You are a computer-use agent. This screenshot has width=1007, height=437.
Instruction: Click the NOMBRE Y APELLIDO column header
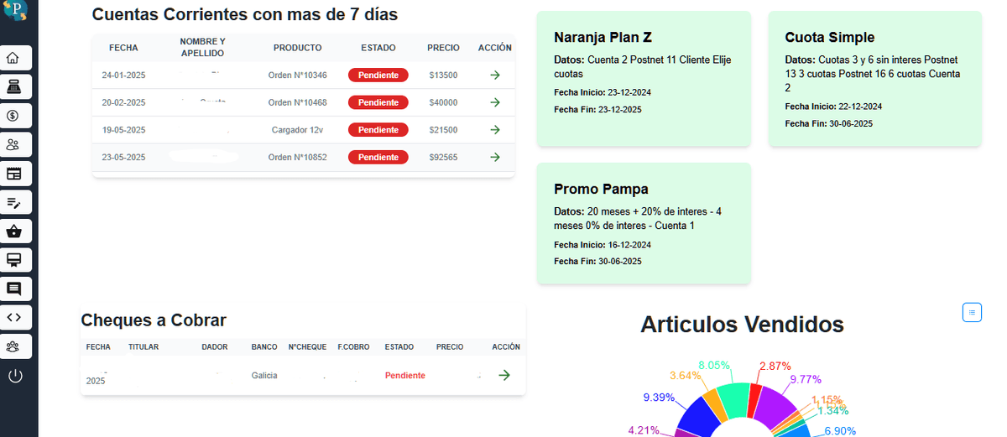pyautogui.click(x=202, y=47)
